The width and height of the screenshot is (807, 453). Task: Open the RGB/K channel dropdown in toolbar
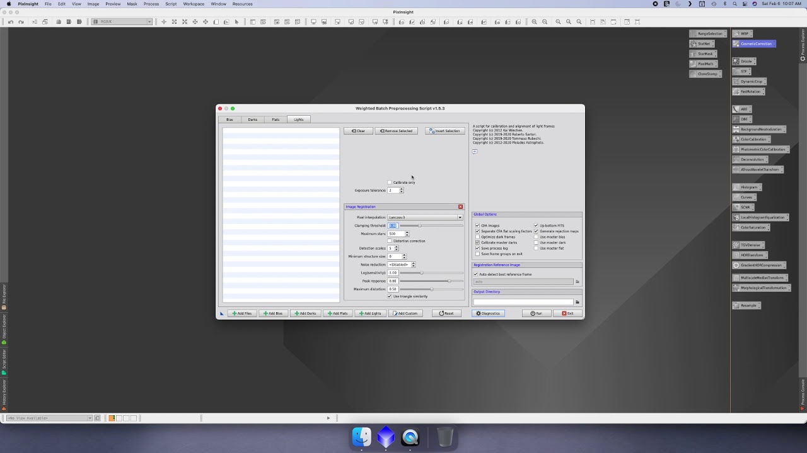coord(122,22)
